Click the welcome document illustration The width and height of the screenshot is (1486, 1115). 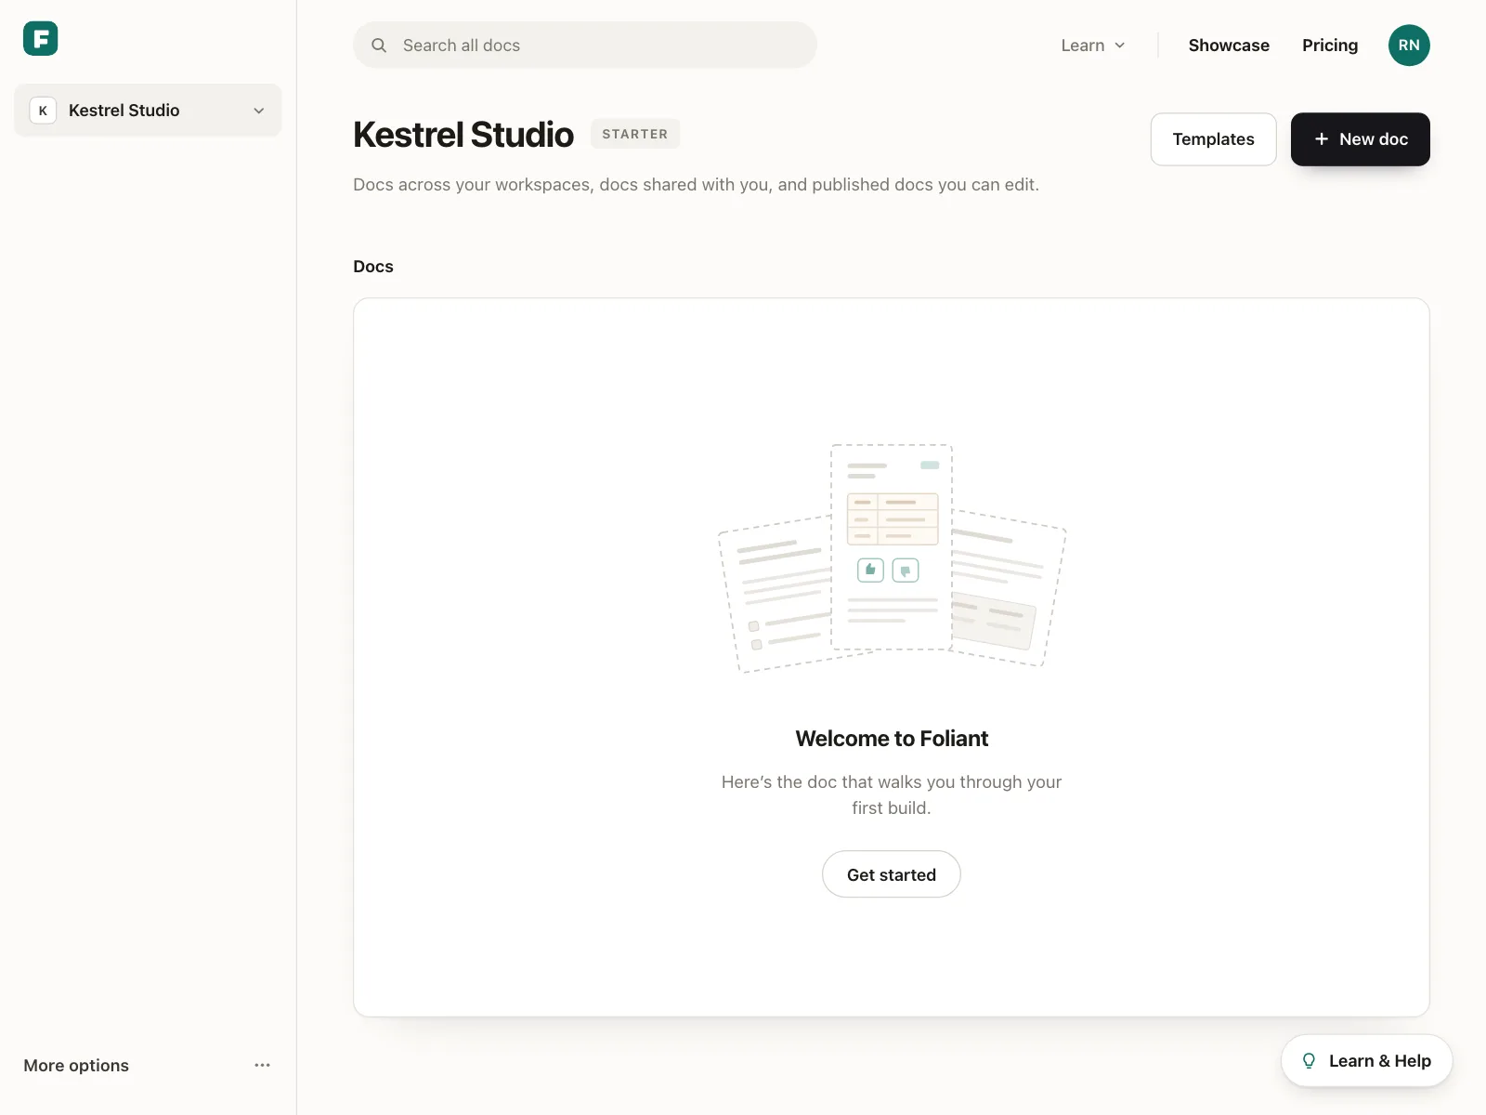pos(892,558)
